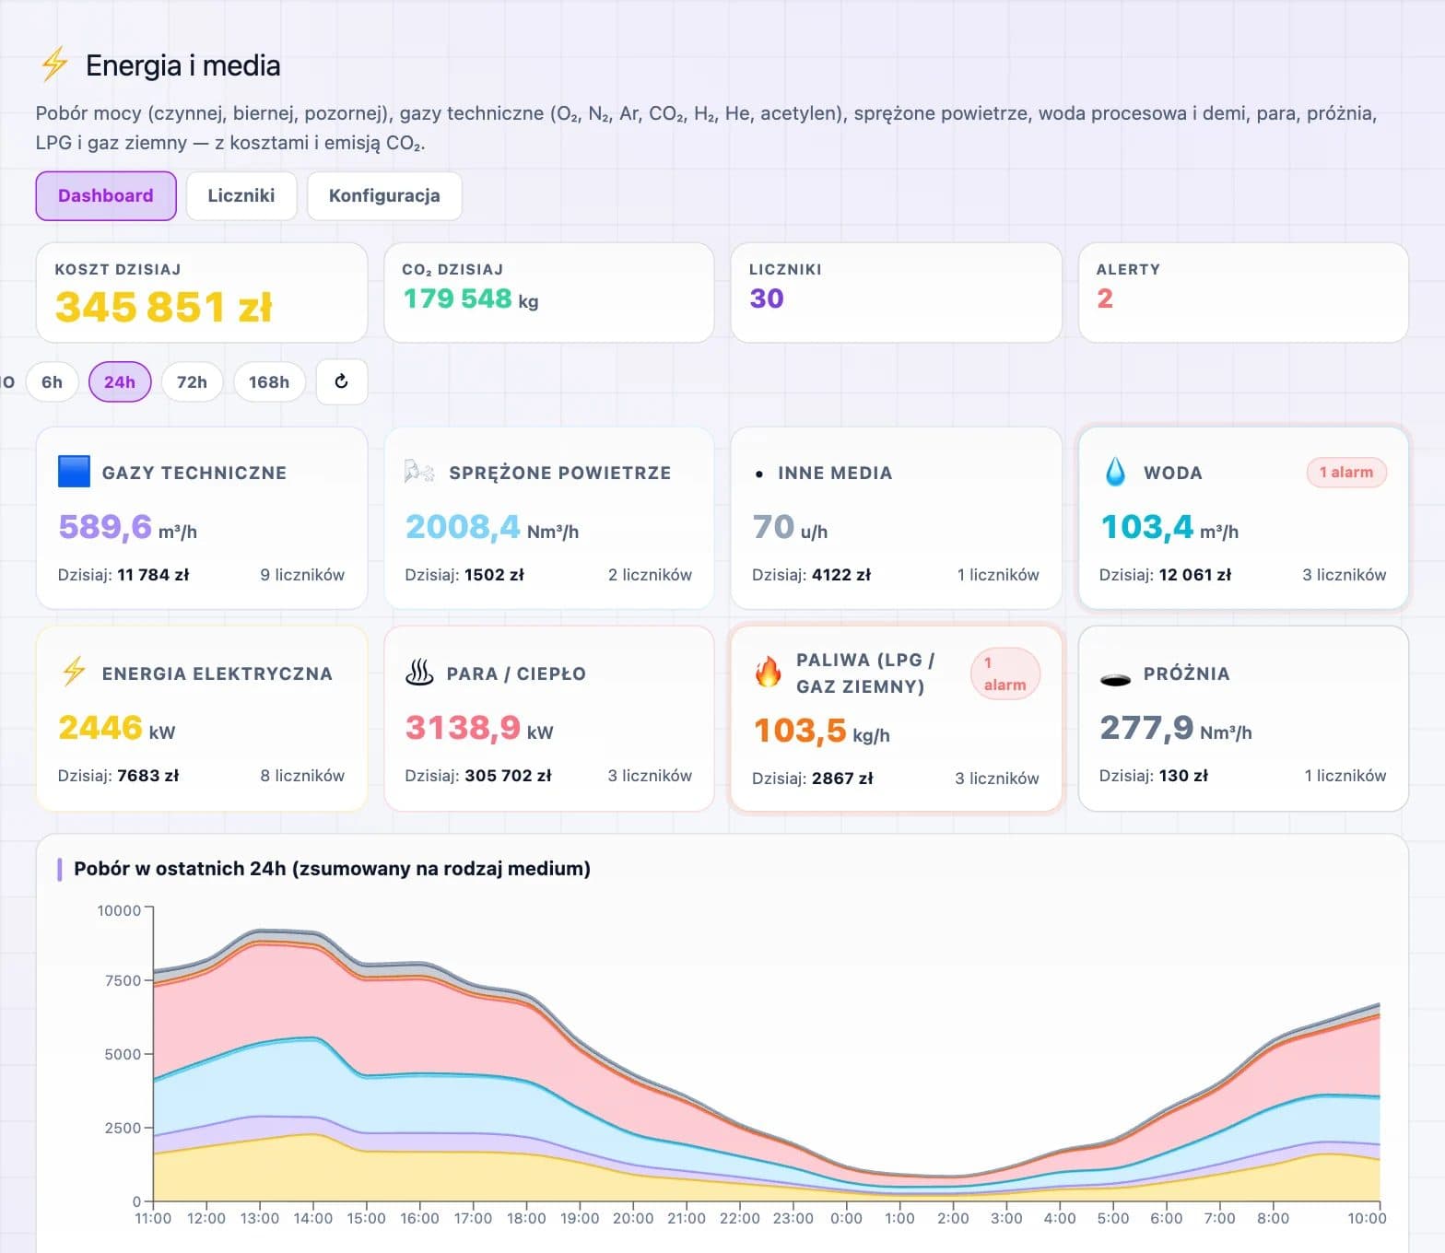The image size is (1445, 1253).
Task: Open the Inne media card
Action: (x=897, y=518)
